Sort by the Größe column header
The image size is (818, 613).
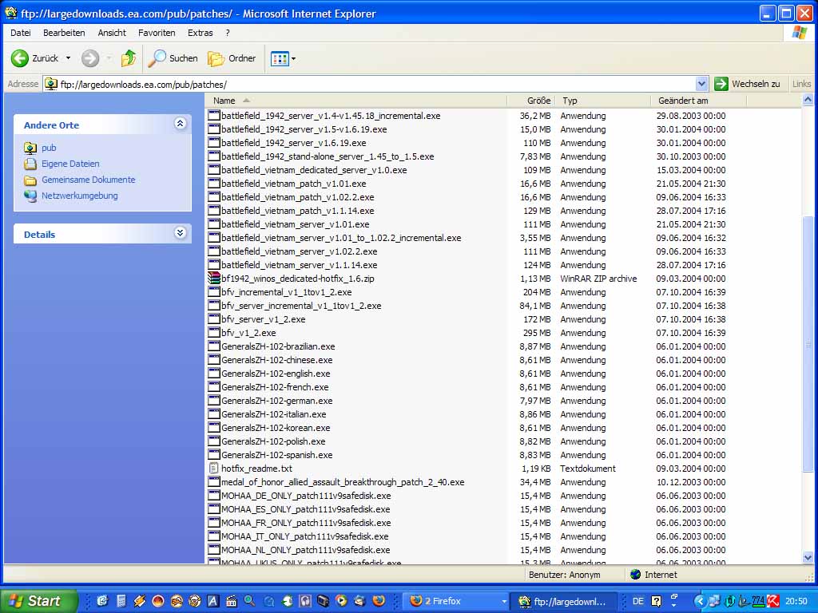click(x=531, y=101)
